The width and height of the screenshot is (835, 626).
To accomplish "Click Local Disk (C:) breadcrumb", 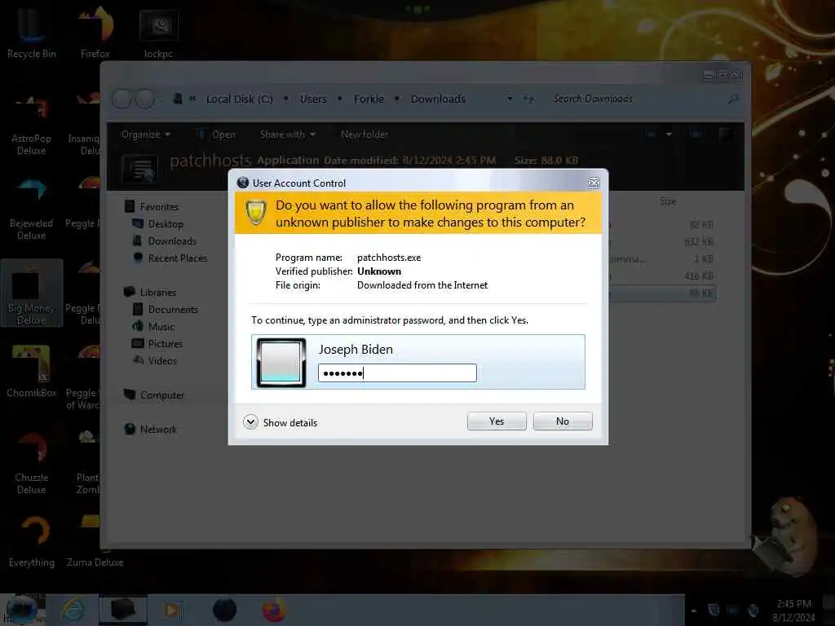I will (x=240, y=99).
